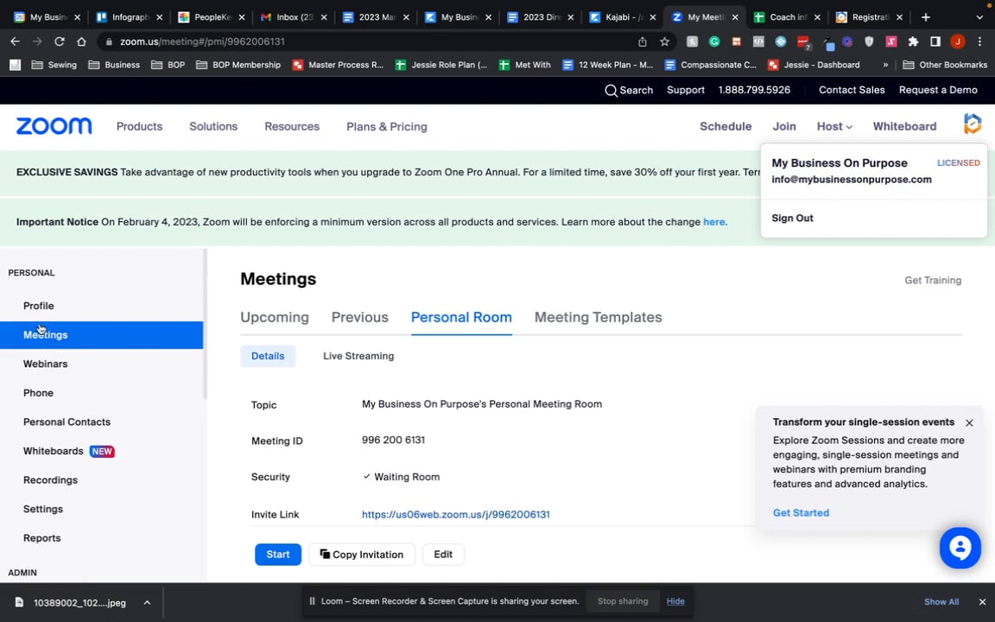The height and width of the screenshot is (622, 995).
Task: Start the personal meeting
Action: pyautogui.click(x=278, y=554)
